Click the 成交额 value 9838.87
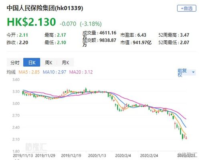200x160 pixels. (108, 40)
